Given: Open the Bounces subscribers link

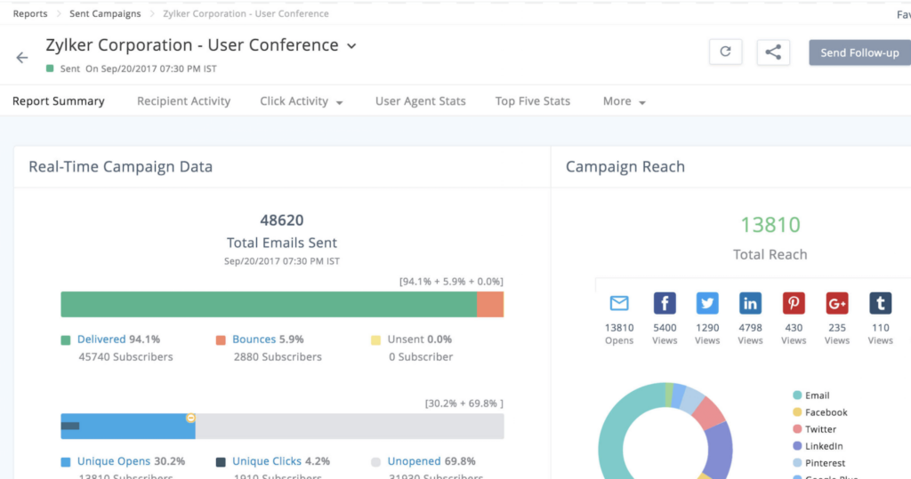Looking at the screenshot, I should [x=254, y=339].
